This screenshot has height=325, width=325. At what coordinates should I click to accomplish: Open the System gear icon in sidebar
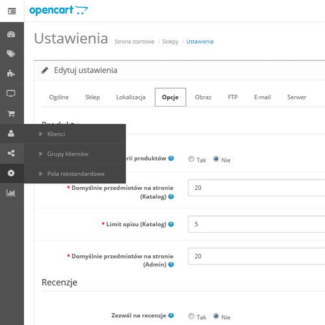pos(11,173)
